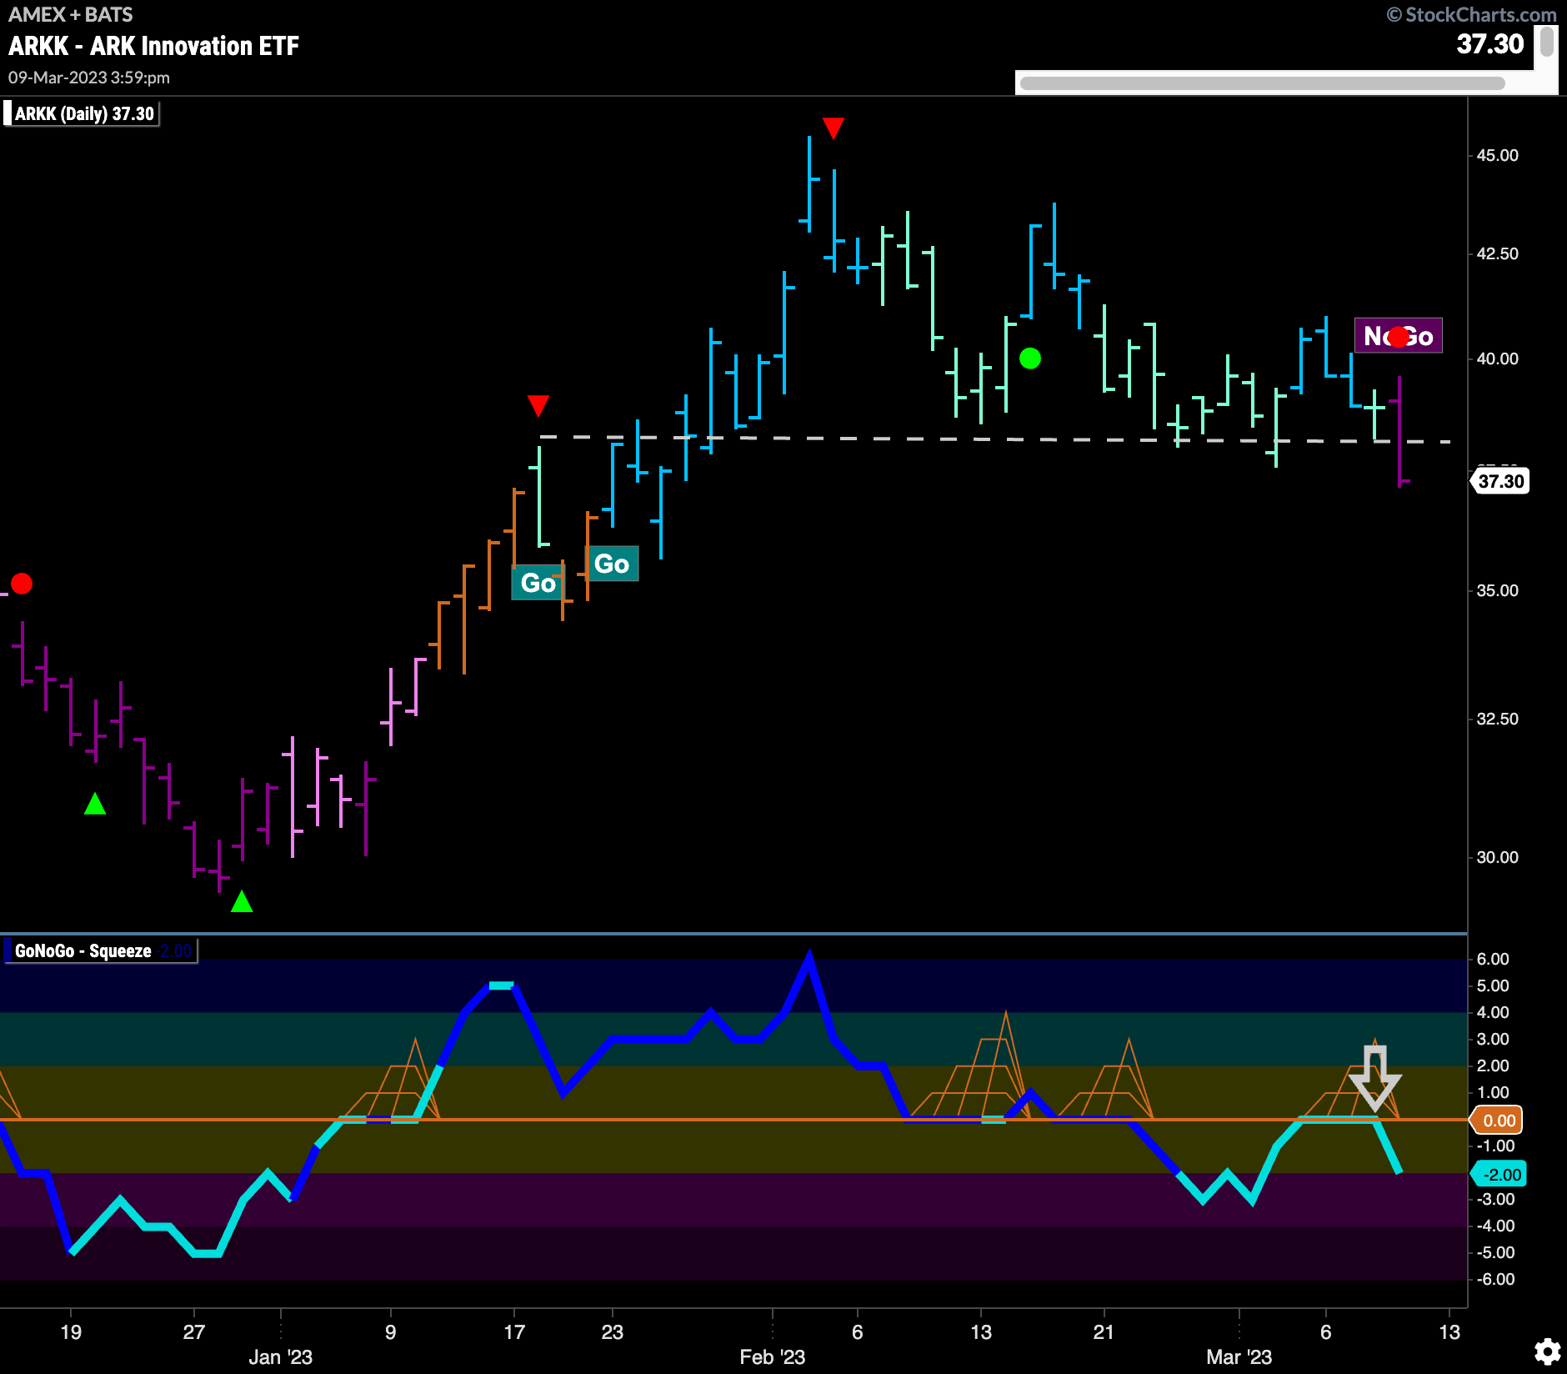Click the 37.30 current price tag on axis
The width and height of the screenshot is (1567, 1374).
1501,481
